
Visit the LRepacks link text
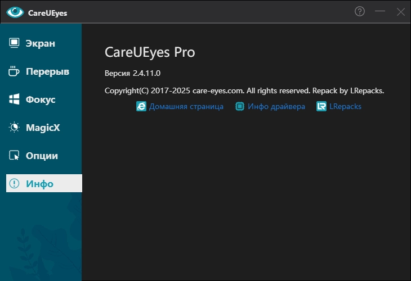tap(345, 106)
